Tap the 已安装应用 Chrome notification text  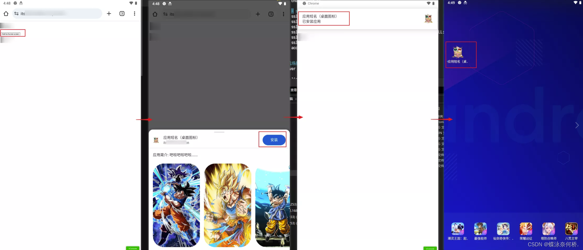pyautogui.click(x=311, y=21)
